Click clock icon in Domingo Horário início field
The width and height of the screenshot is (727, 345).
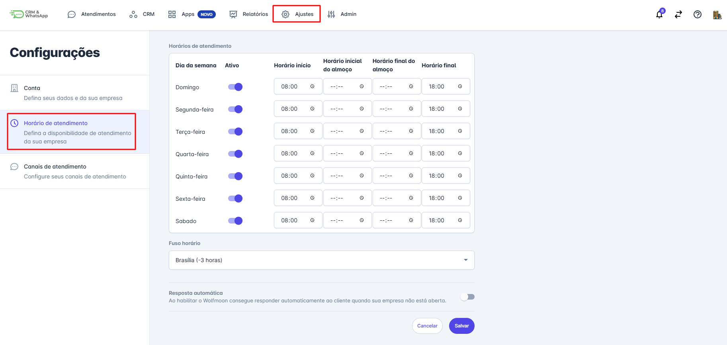(313, 86)
